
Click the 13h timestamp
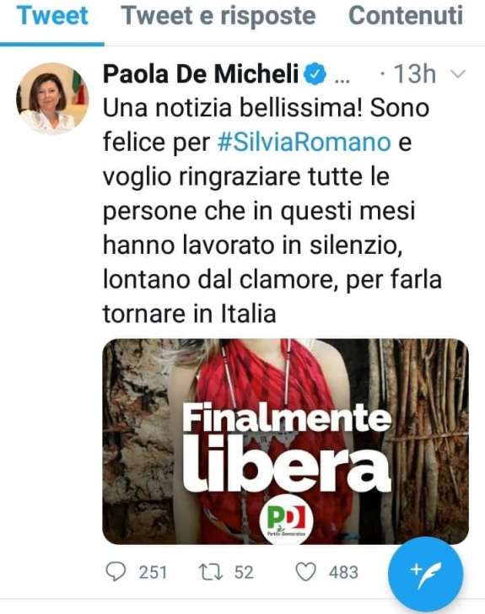pyautogui.click(x=414, y=73)
